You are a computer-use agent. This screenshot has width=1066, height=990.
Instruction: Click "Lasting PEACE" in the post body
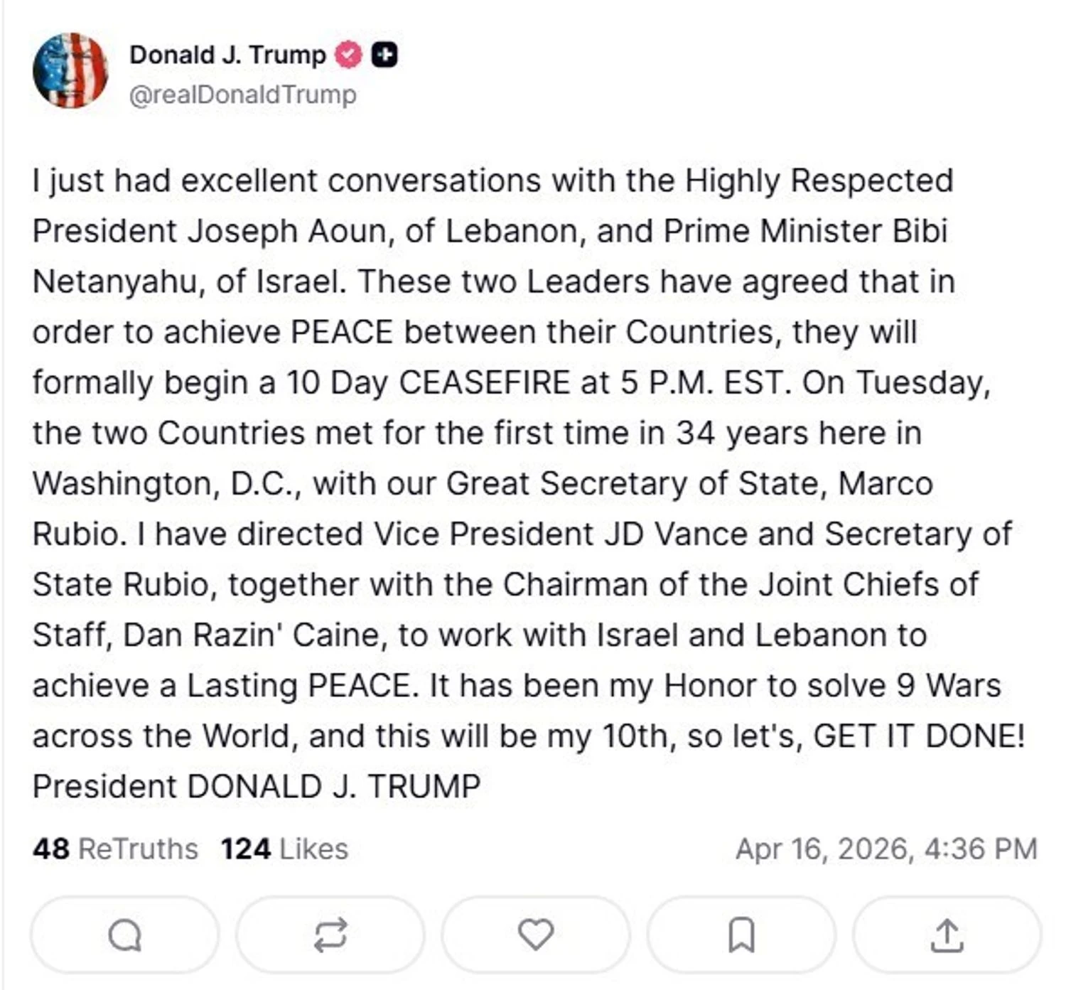pos(298,685)
